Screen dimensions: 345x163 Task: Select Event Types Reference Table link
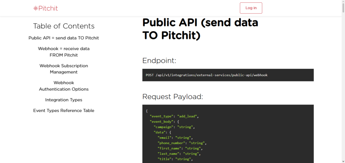[64, 111]
